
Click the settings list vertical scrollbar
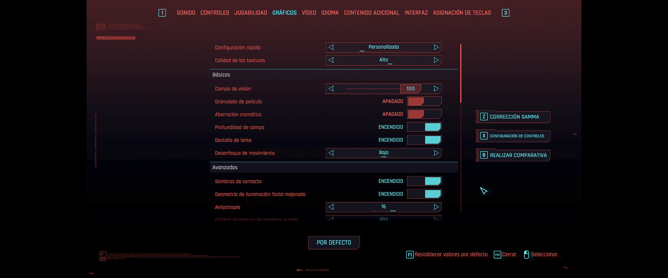click(461, 73)
